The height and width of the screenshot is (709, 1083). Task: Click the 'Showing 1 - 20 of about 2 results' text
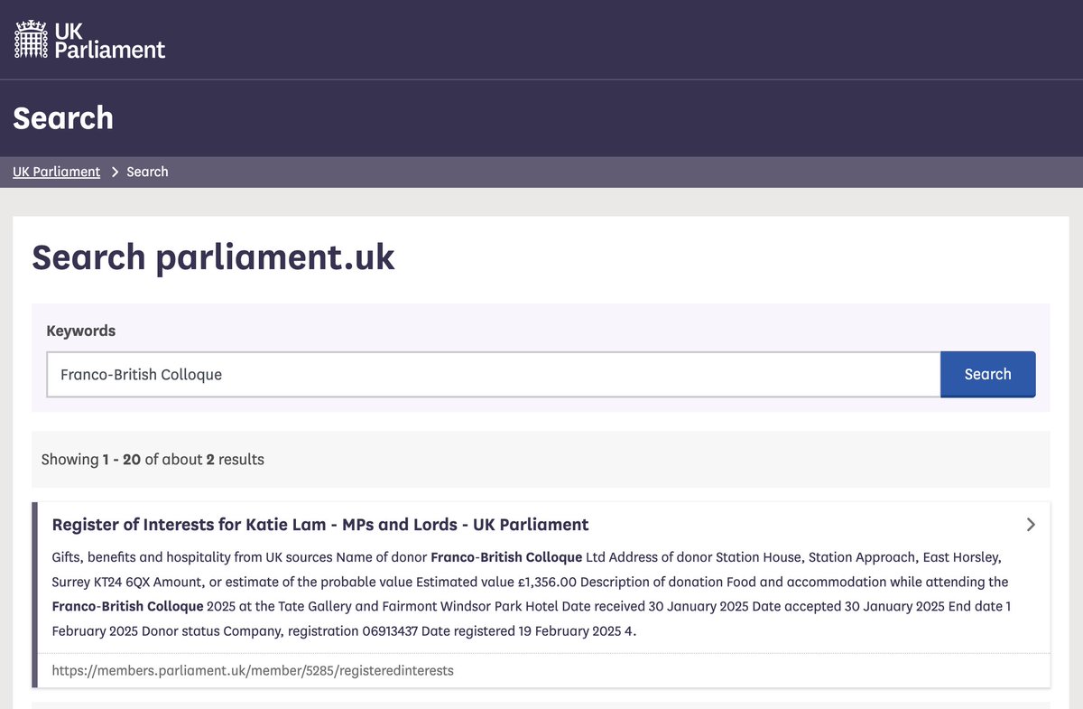pos(153,459)
